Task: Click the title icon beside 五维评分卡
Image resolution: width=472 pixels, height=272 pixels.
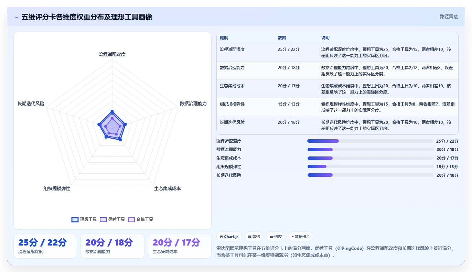Action: (x=16, y=17)
